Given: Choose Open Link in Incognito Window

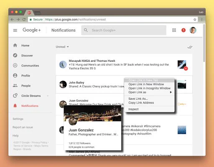Looking at the screenshot, I should [x=149, y=88].
